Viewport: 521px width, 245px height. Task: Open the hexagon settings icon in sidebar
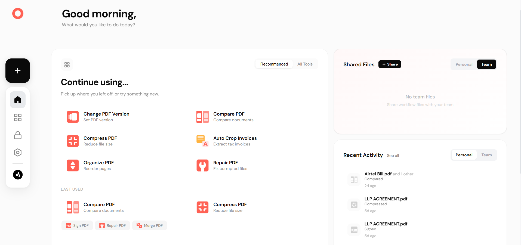(x=18, y=153)
